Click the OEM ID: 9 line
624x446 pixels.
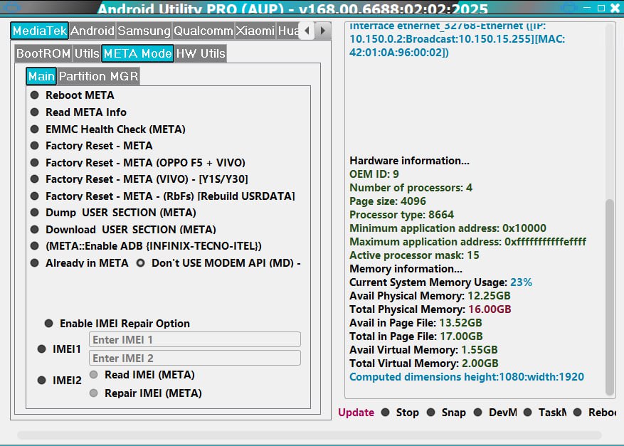(374, 174)
